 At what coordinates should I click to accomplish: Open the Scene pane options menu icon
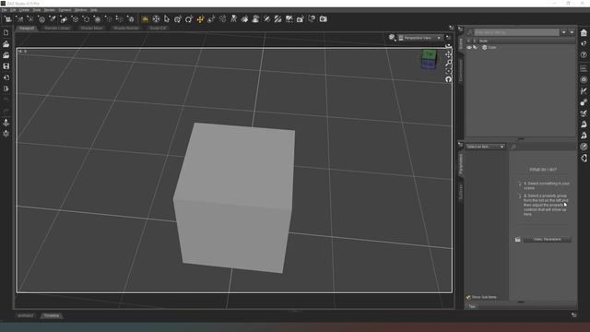pos(461,29)
